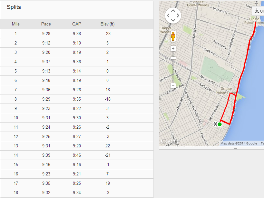Viewport: 264px width, 198px height.
Task: Click the green start marker on route
Action: click(220, 124)
